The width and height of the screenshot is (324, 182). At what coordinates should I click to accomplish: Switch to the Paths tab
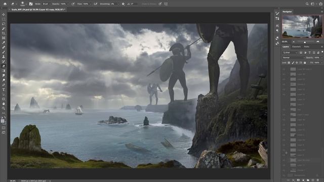coord(307,47)
